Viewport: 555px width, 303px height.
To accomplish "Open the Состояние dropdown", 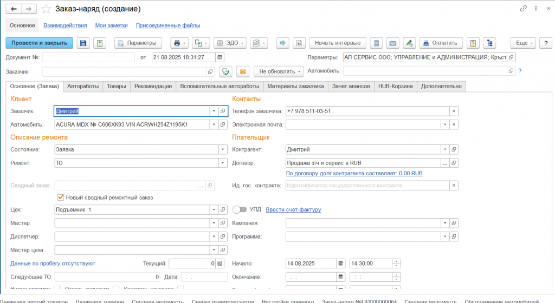I will 222,149.
